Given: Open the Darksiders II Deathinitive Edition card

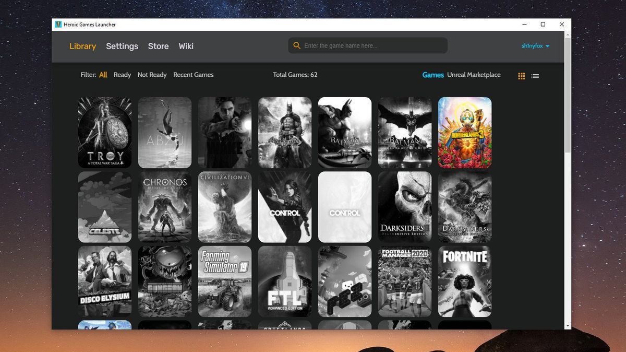Looking at the screenshot, I should pos(405,207).
